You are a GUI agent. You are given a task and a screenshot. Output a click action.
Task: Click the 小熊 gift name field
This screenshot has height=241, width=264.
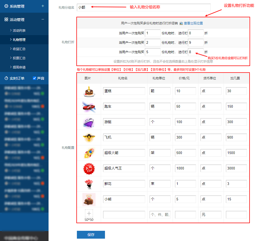(x=124, y=199)
